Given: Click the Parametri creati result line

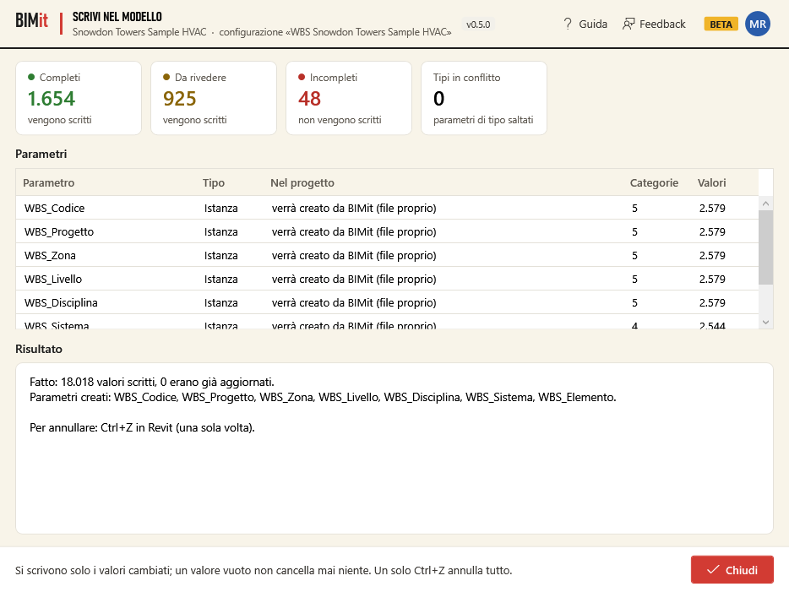Looking at the screenshot, I should pyautogui.click(x=323, y=397).
